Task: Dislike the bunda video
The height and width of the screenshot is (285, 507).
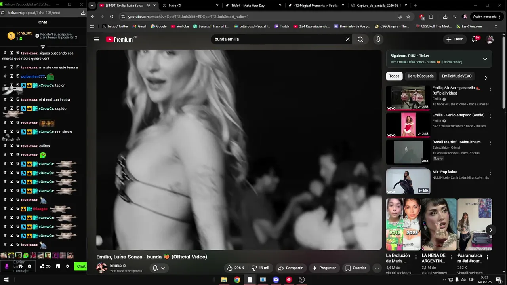Action: (x=261, y=268)
